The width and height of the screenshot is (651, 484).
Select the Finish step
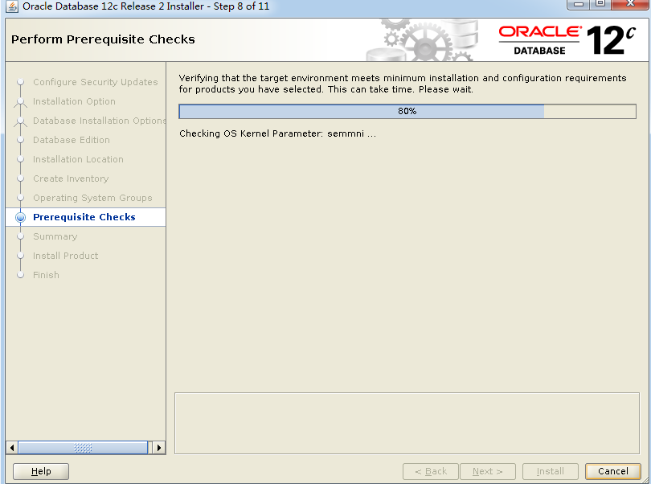[x=46, y=275]
